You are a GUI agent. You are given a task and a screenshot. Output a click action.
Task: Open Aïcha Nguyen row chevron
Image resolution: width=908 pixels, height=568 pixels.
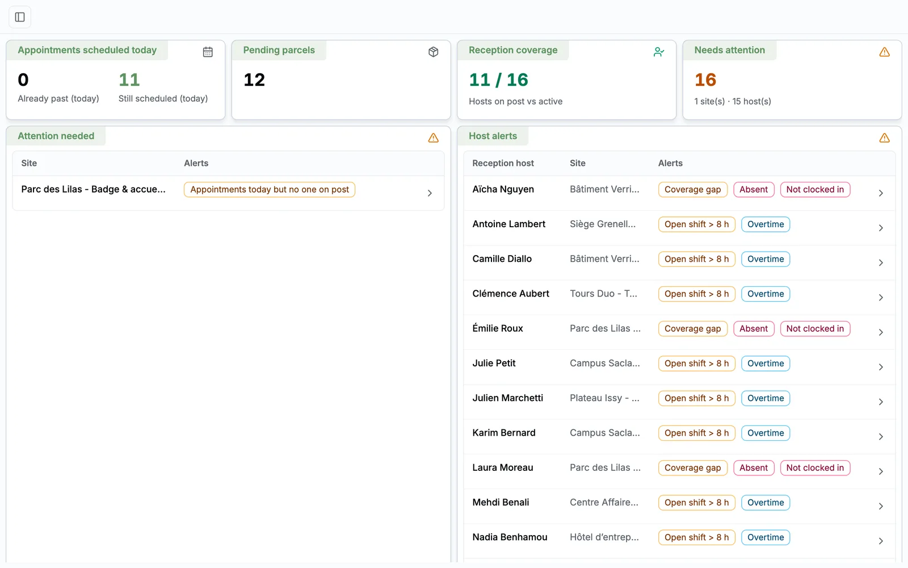881,193
